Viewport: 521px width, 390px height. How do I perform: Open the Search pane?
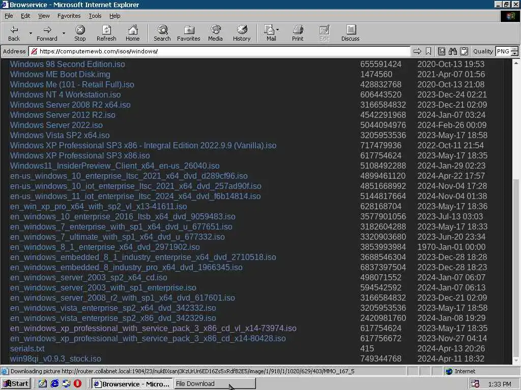click(162, 33)
